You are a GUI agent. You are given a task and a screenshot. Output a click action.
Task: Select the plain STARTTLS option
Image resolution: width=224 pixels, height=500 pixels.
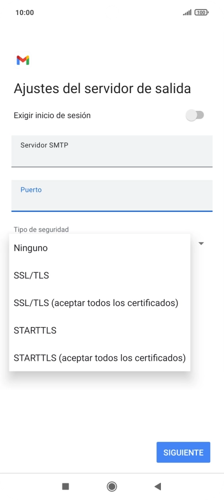100,330
